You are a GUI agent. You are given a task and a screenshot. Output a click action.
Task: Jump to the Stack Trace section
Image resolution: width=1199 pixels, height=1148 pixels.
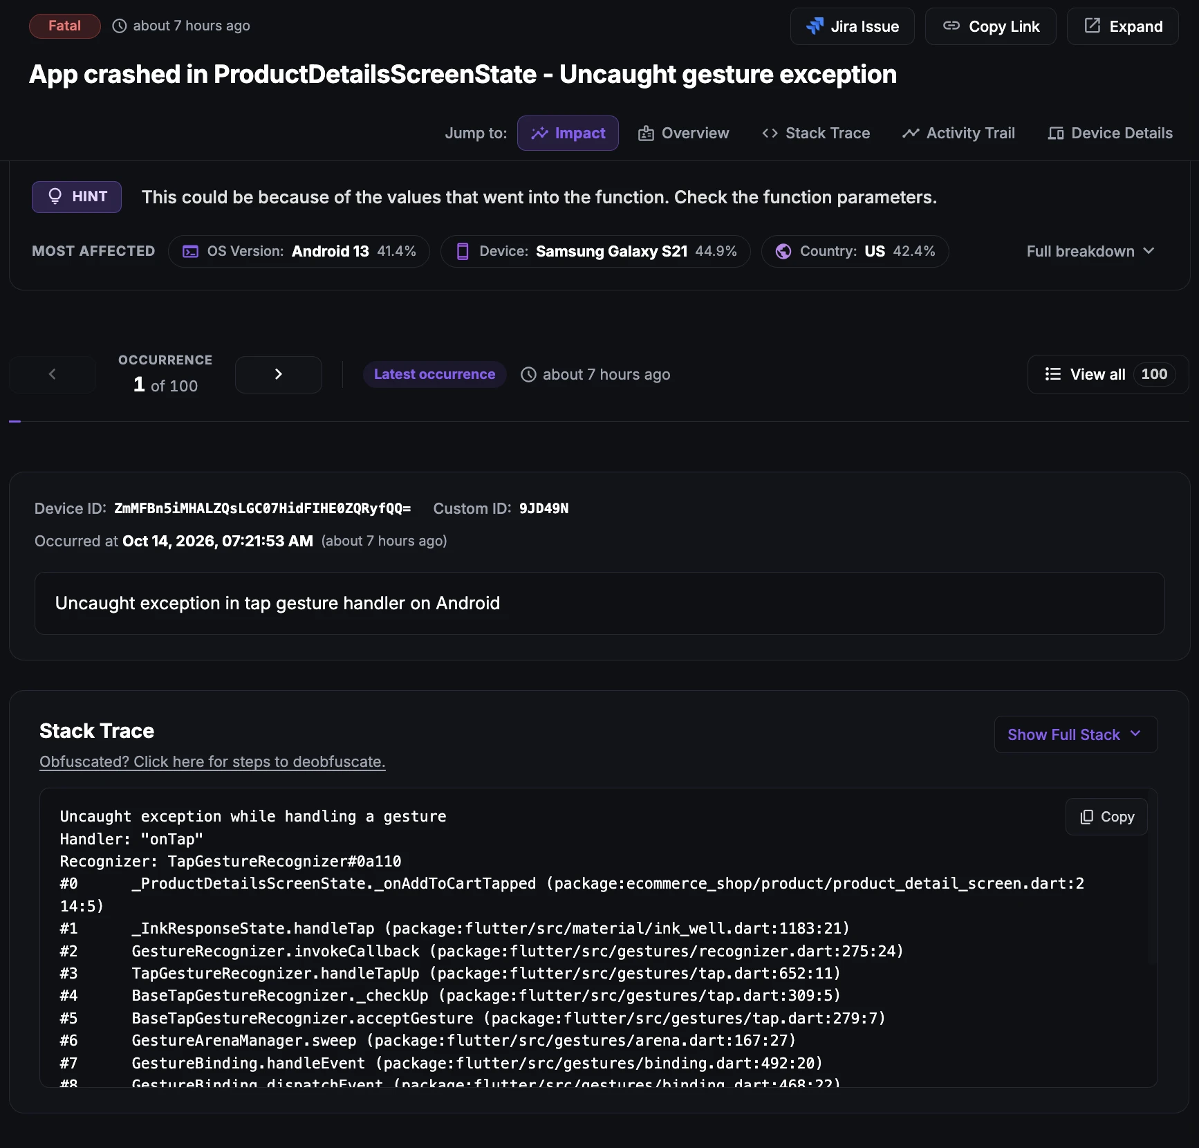click(816, 133)
